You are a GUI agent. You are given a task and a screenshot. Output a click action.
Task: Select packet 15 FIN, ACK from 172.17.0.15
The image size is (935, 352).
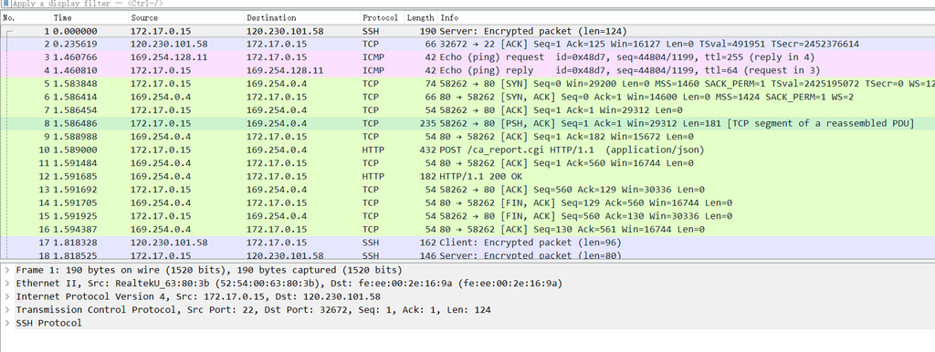(x=467, y=216)
